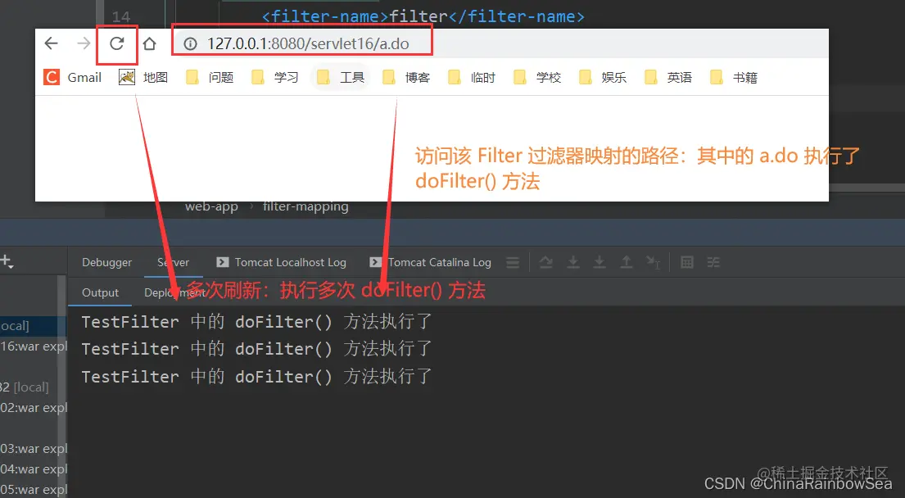This screenshot has width=905, height=498.
Task: Open the 问题 bookmark folder
Action: pos(210,77)
